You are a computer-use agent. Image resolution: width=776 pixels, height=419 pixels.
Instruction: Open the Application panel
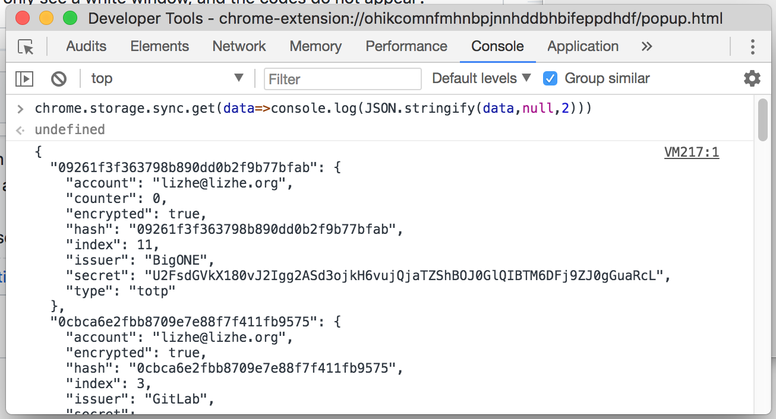pos(582,46)
